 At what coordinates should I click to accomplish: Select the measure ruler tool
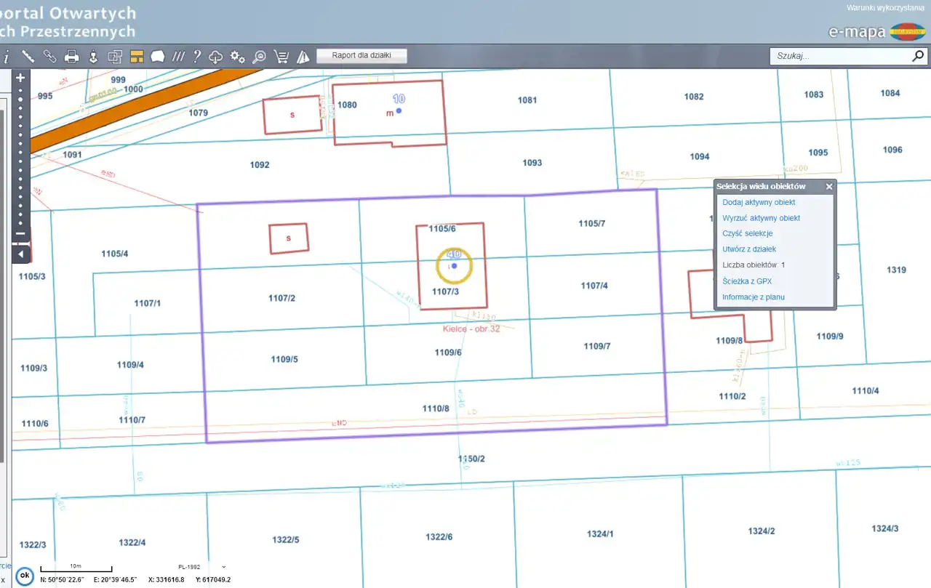[x=28, y=56]
